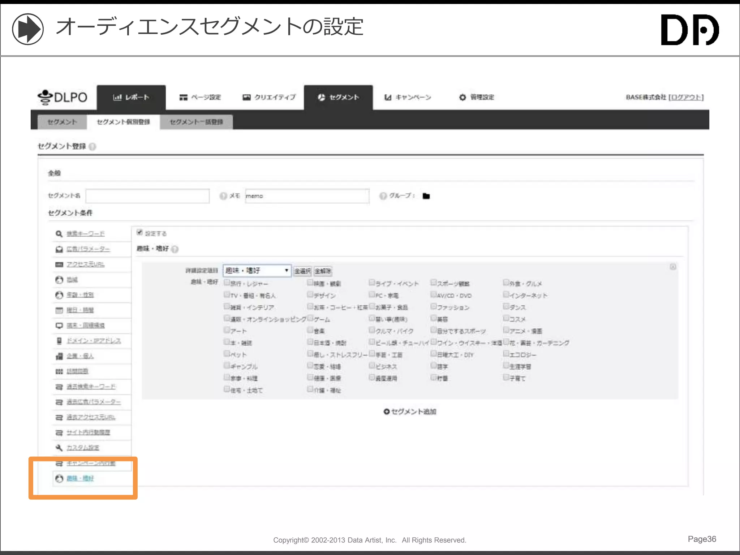Switch to the セグメント sub-tab

click(x=62, y=122)
